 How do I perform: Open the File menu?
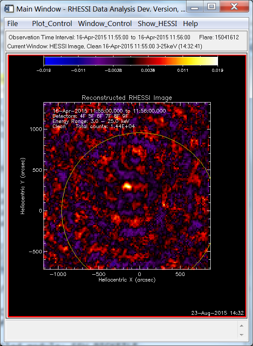pyautogui.click(x=12, y=23)
